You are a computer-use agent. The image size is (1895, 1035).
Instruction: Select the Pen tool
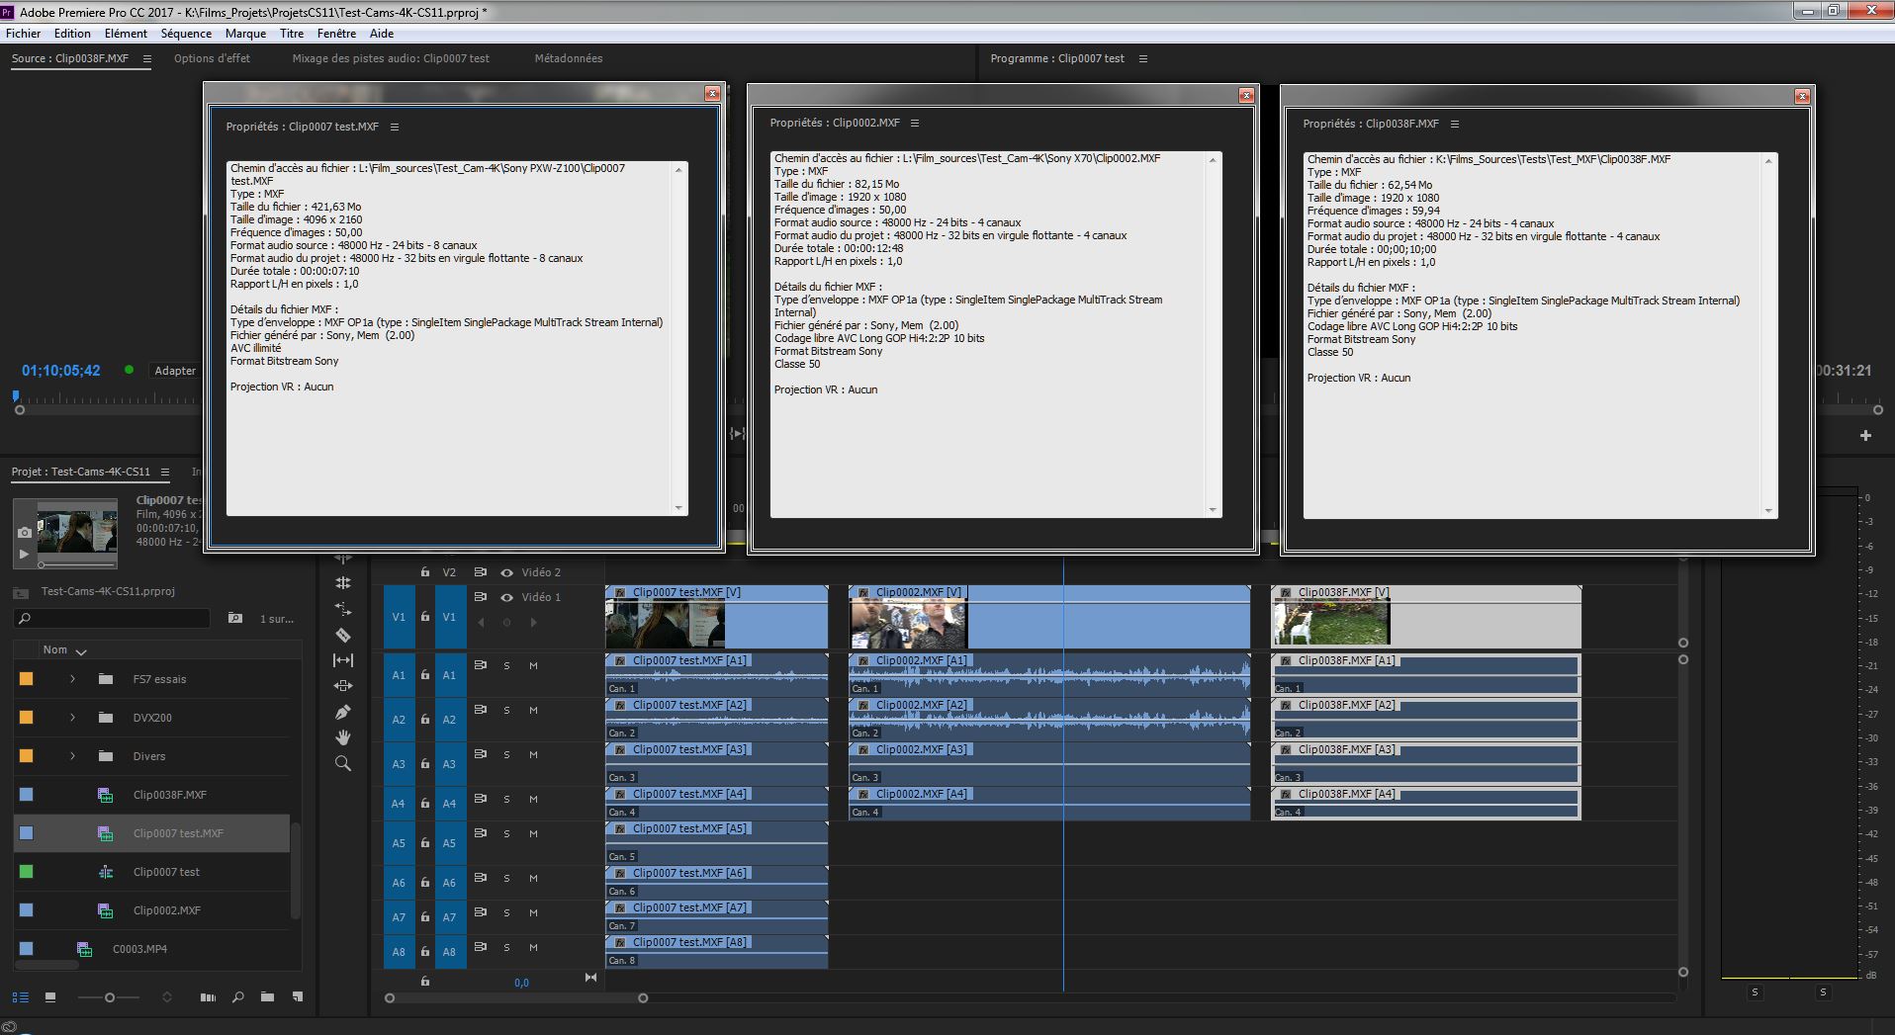coord(343,712)
